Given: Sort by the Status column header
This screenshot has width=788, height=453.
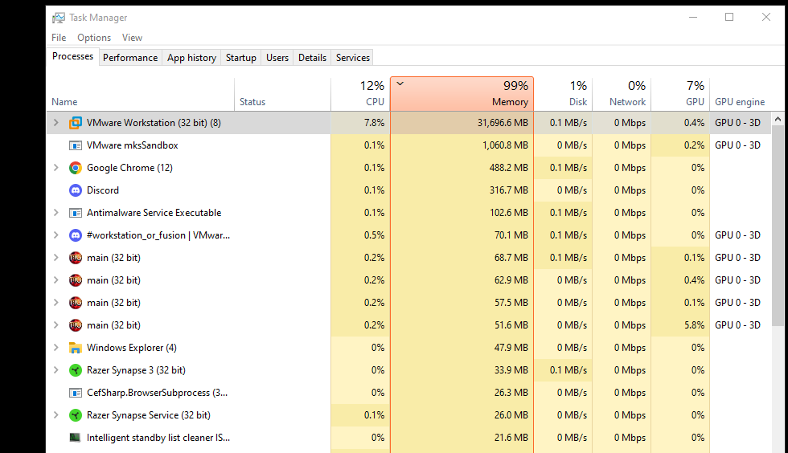Looking at the screenshot, I should 282,94.
